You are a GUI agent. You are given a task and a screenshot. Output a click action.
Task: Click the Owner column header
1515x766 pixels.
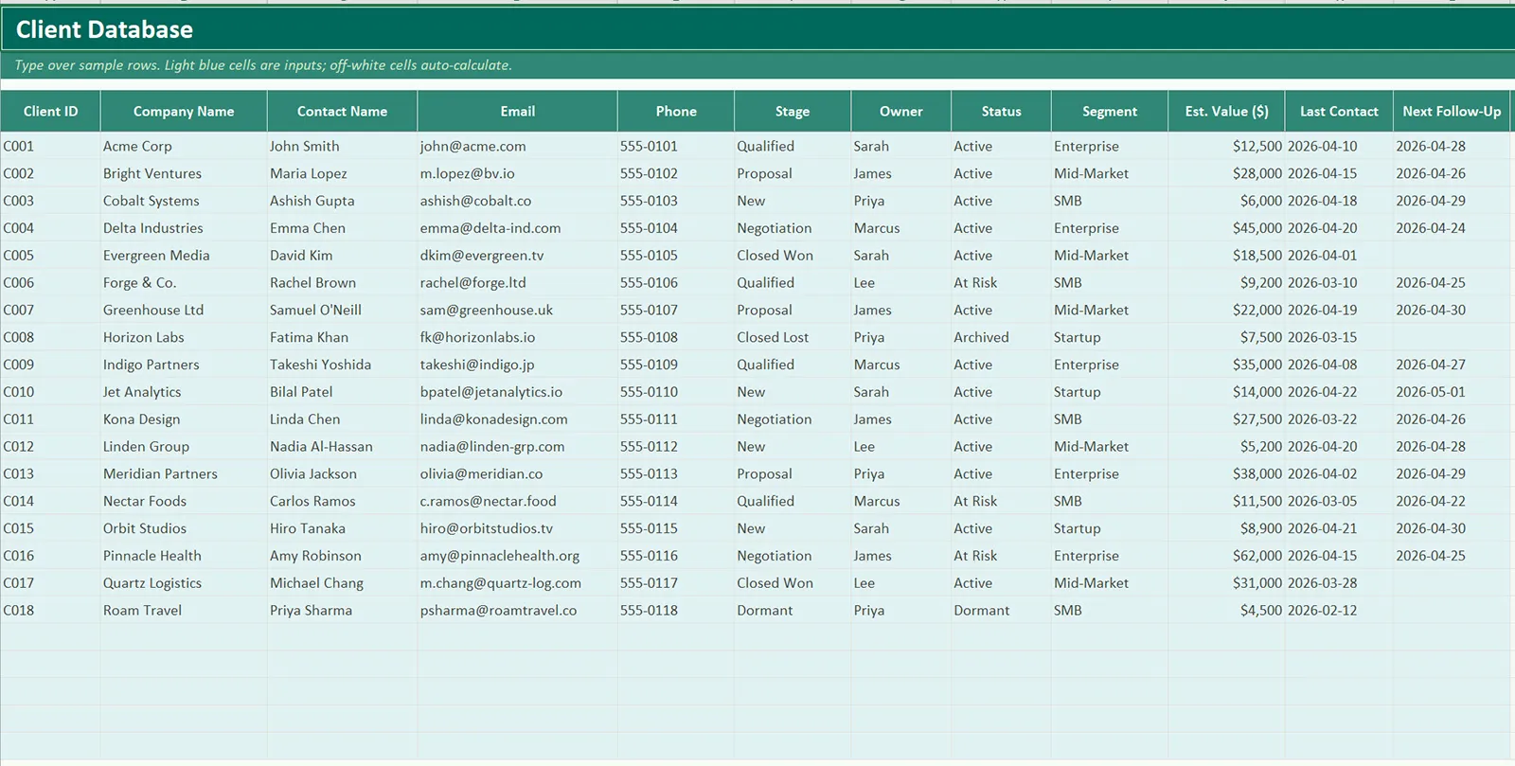tap(900, 111)
